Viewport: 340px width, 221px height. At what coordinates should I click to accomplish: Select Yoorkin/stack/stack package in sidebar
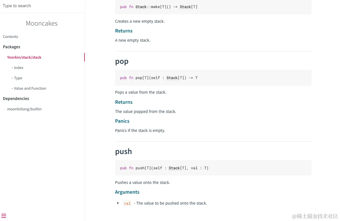[x=24, y=57]
